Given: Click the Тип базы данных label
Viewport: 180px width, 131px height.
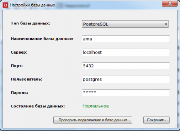Looking at the screenshot, I should (x=30, y=23).
